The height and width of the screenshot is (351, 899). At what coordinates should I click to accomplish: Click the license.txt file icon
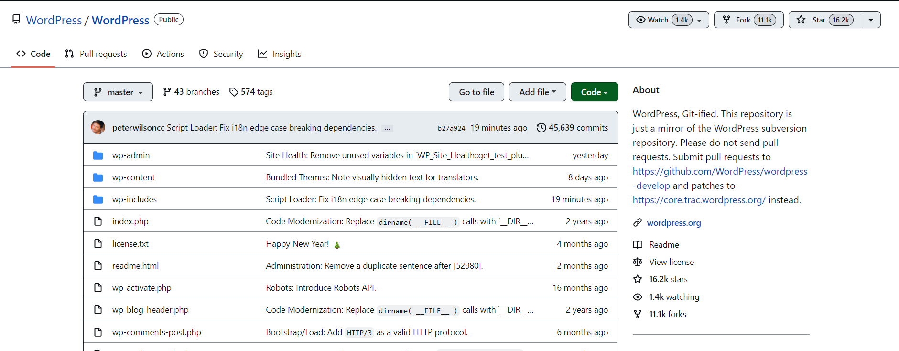coord(98,244)
